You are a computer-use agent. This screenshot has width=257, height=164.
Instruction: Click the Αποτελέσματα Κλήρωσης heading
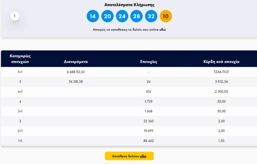coord(129,5)
